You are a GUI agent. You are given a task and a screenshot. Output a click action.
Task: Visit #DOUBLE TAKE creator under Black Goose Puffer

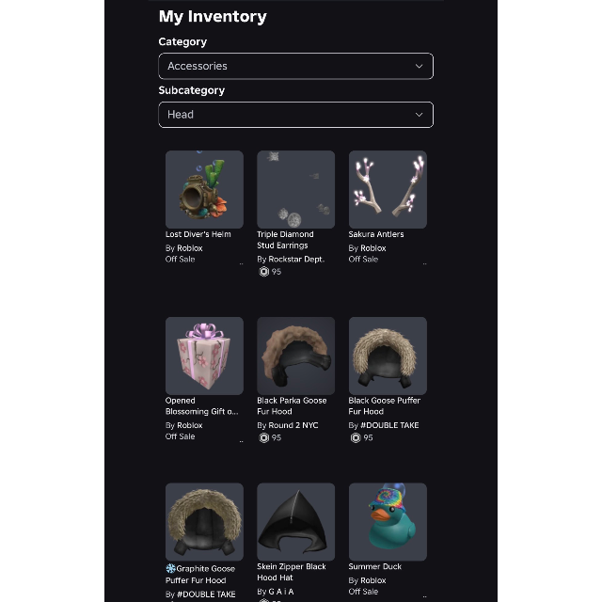pyautogui.click(x=389, y=425)
